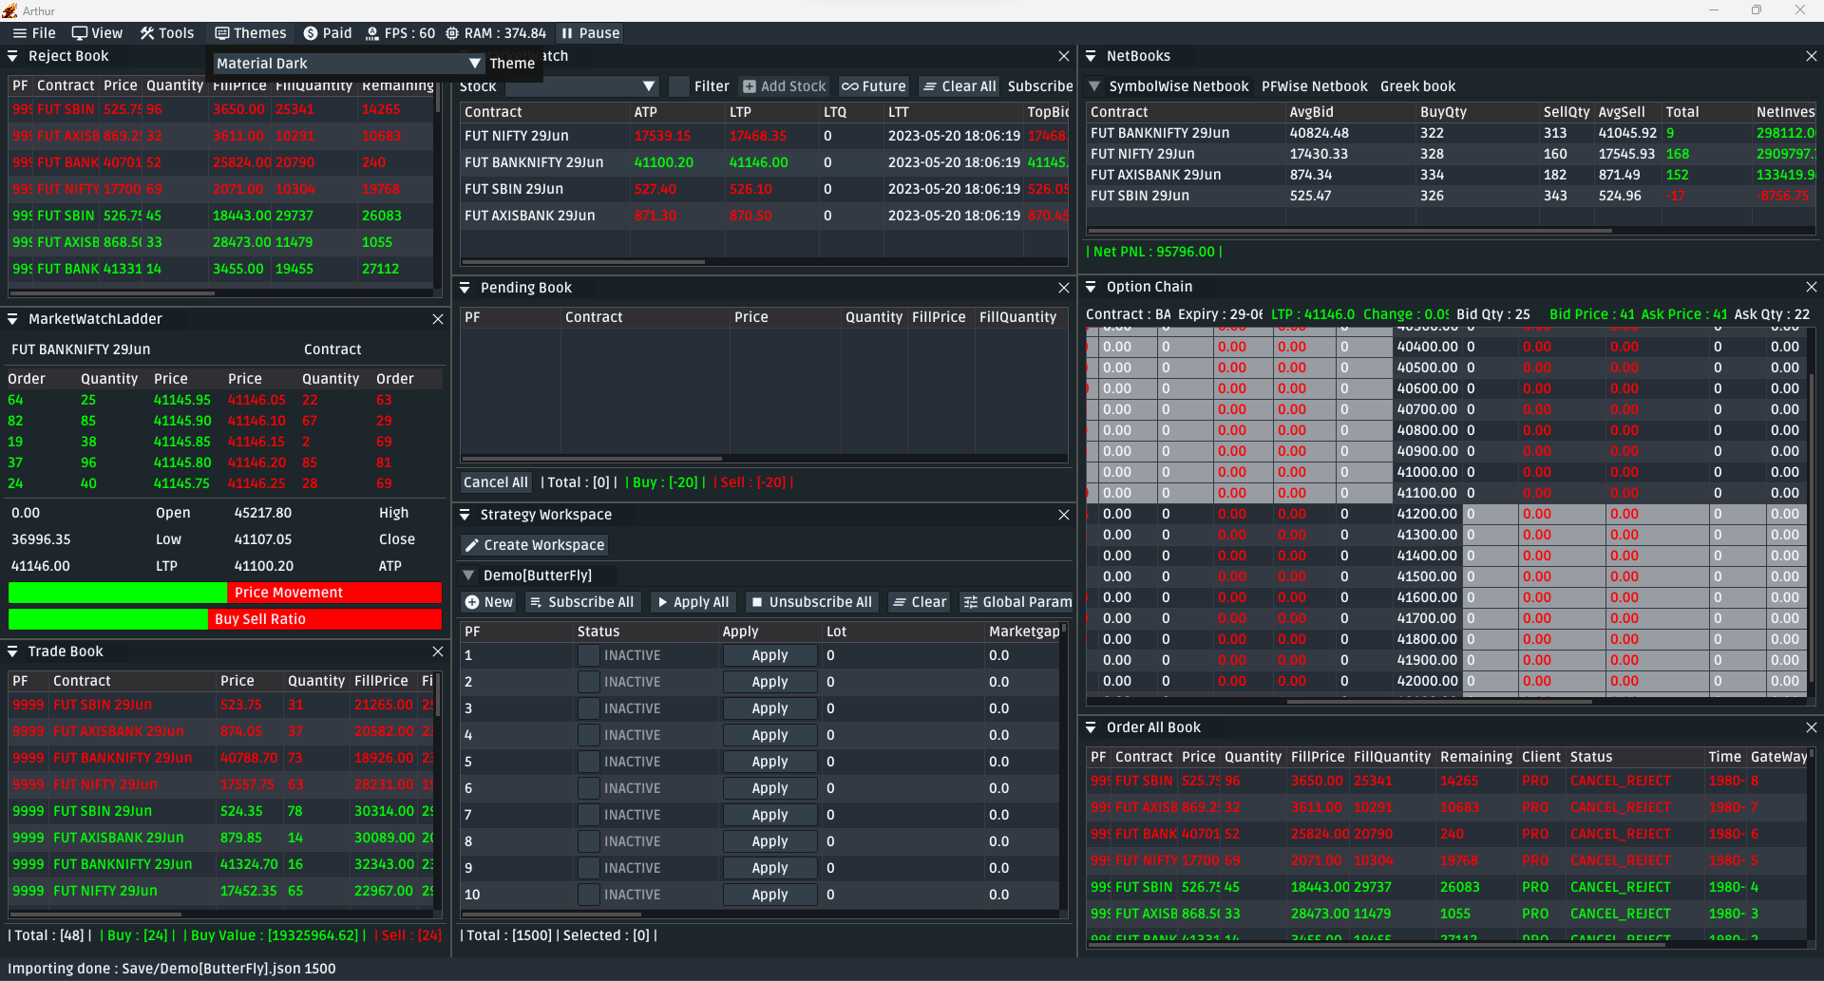Click Cancel All in Pending Book

pyautogui.click(x=496, y=482)
